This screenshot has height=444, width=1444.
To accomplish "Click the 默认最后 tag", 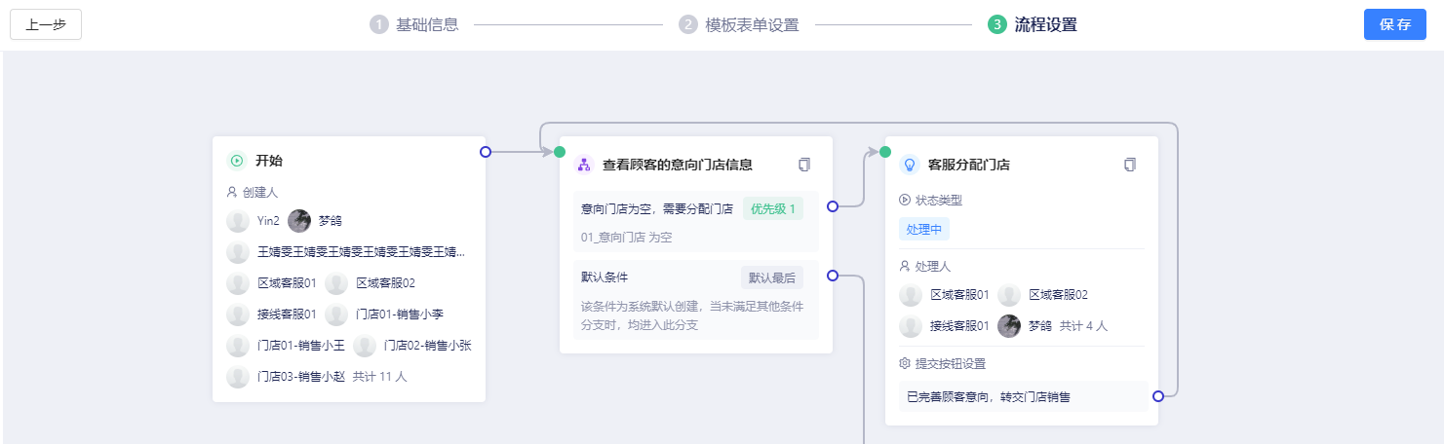I will (x=772, y=277).
